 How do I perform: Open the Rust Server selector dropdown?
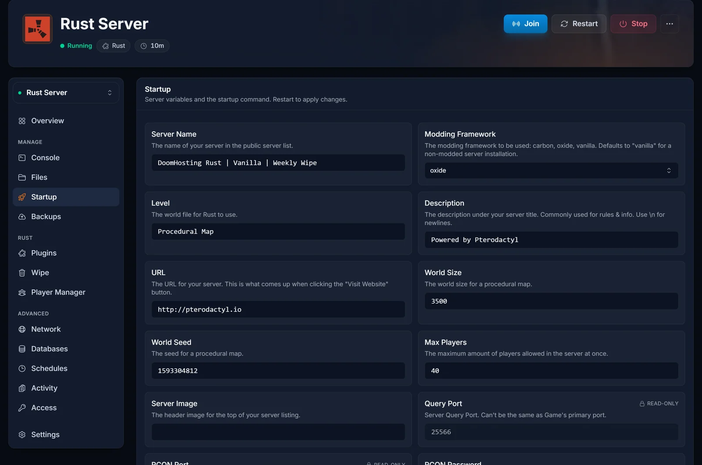click(x=66, y=93)
